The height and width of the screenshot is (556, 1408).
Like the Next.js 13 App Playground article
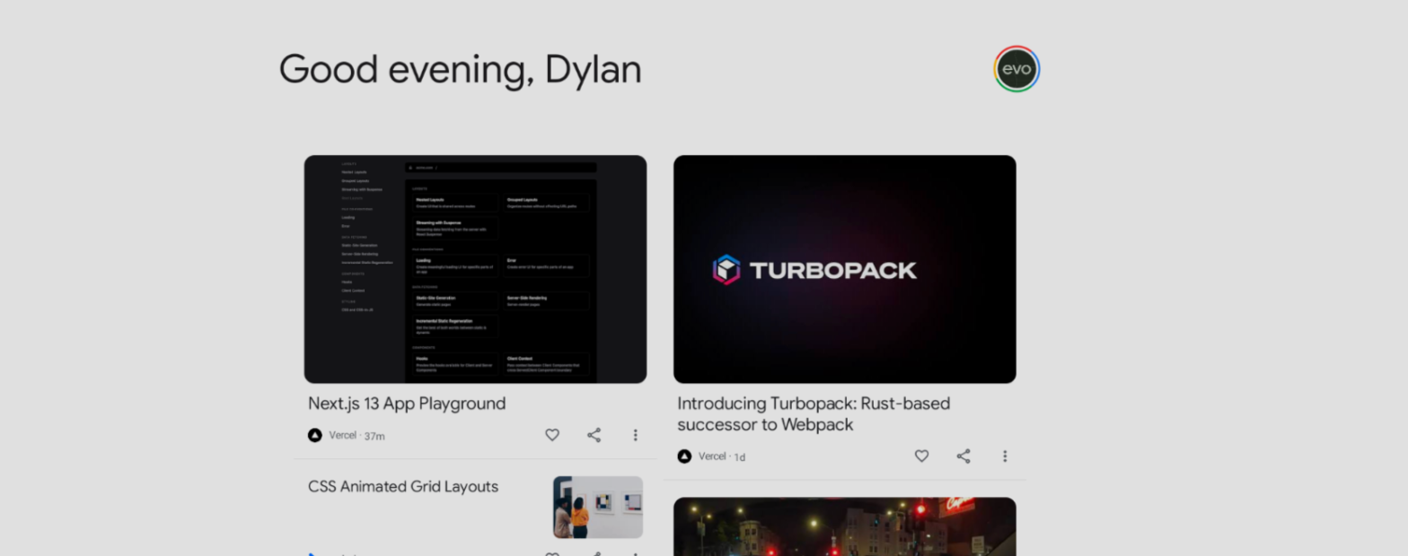[552, 435]
